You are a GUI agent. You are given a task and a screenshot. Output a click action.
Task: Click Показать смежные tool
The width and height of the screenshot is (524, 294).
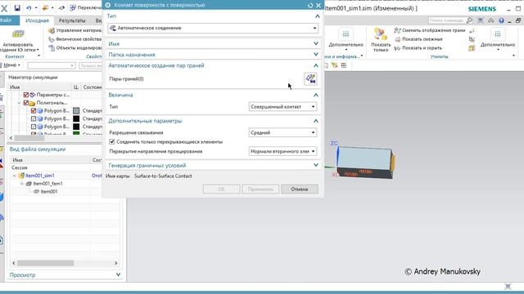click(x=418, y=39)
